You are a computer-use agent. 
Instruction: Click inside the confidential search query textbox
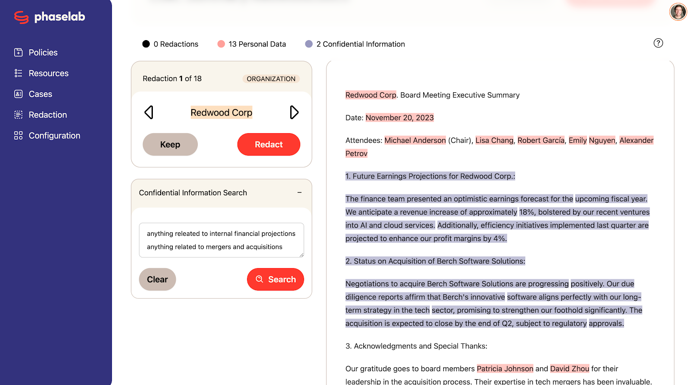point(222,240)
